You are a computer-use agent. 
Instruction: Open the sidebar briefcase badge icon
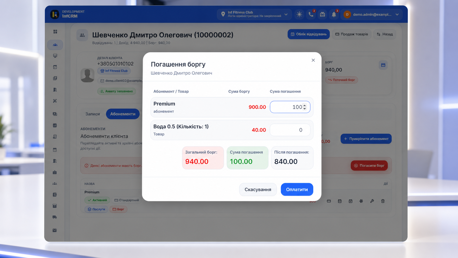click(55, 172)
